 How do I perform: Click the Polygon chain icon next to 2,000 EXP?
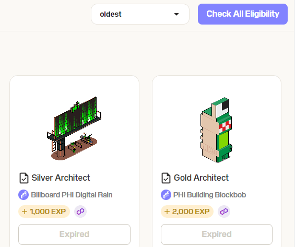[x=224, y=211]
